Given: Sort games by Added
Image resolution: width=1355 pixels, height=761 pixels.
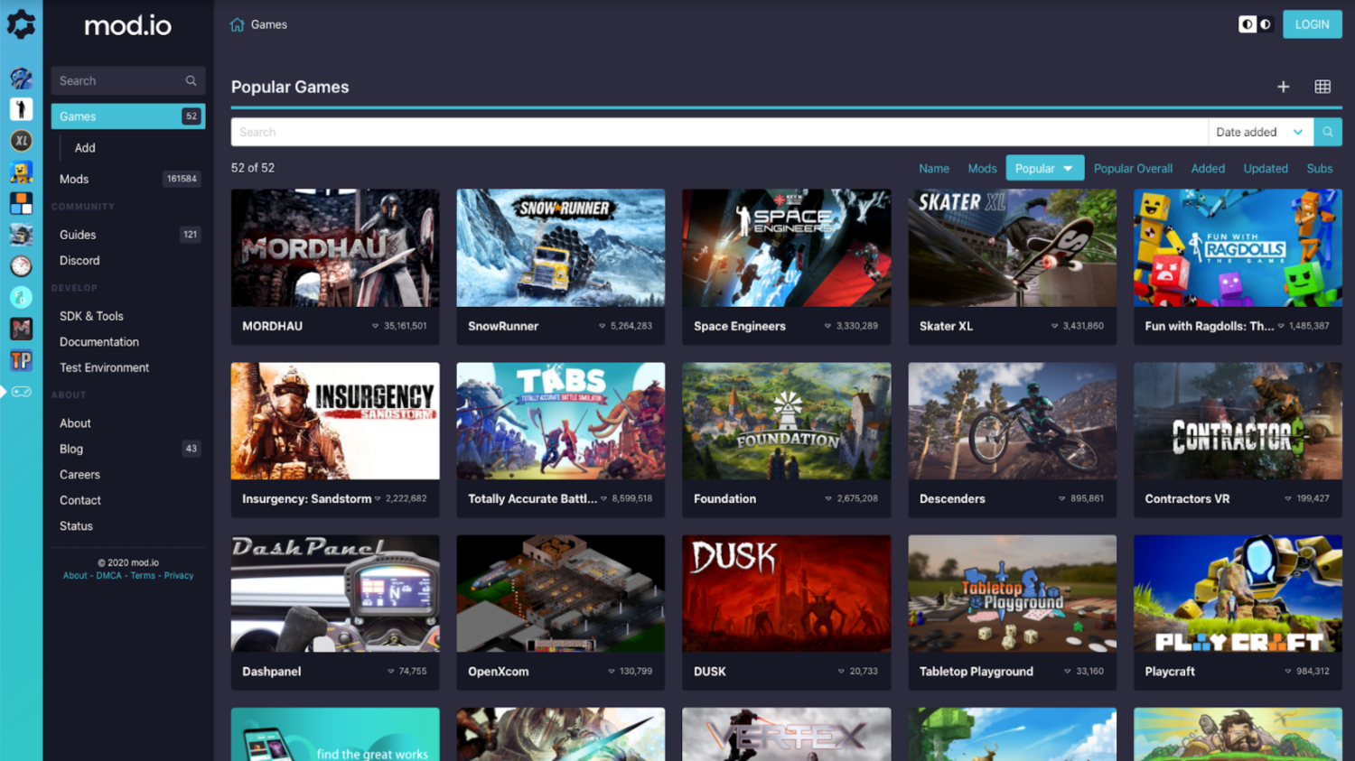Looking at the screenshot, I should tap(1208, 169).
